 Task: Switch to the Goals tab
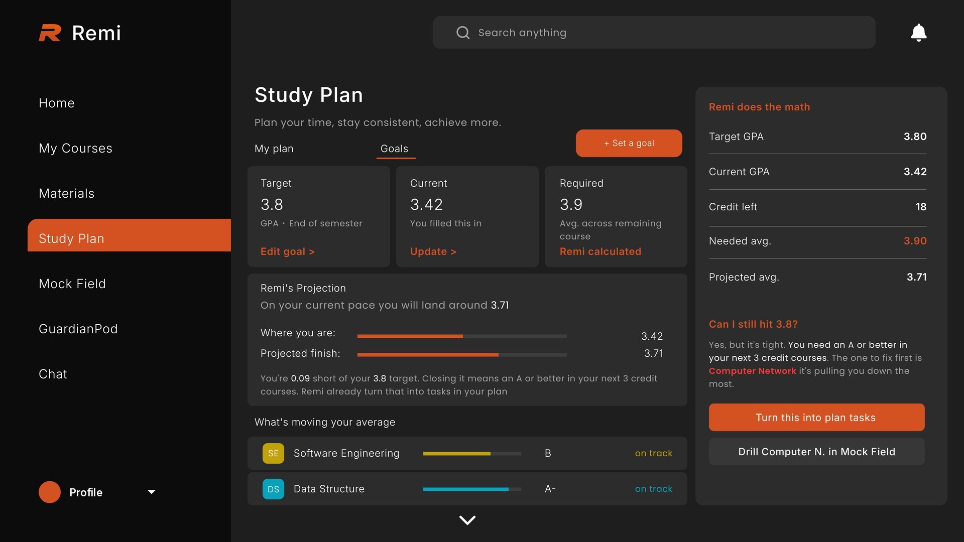coord(394,149)
